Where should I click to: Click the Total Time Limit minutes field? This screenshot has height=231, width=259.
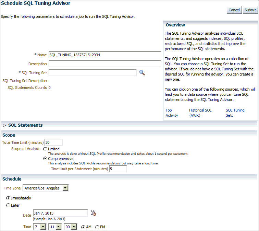click(x=53, y=142)
